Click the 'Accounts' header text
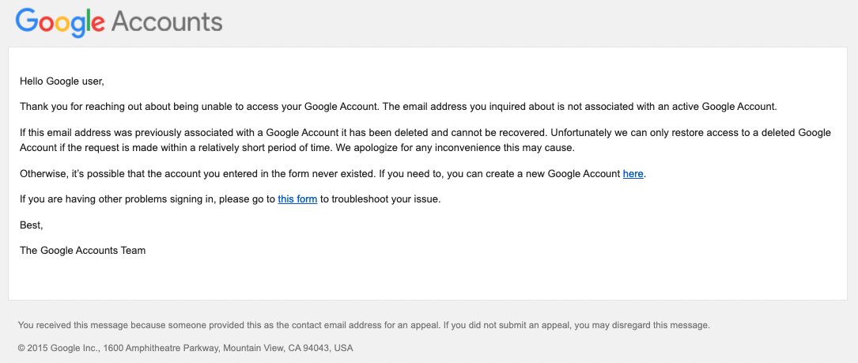Viewport: 858px width, 363px height. pyautogui.click(x=167, y=22)
